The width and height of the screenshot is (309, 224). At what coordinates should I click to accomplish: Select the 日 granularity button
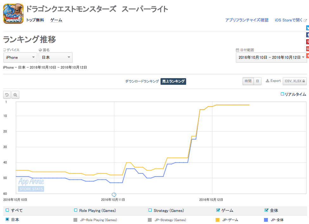click(257, 81)
